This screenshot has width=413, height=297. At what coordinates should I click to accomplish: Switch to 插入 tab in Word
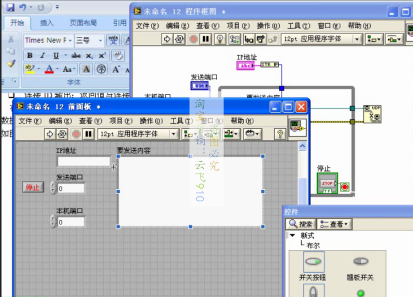point(47,23)
